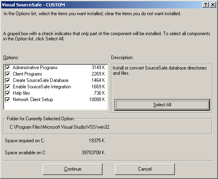Select the Client Programs label text
Screen dimensions: 218x179
tap(28, 74)
